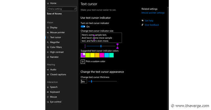Click the Home icon in sidebar
This screenshot has width=211, height=110.
pyautogui.click(x=48, y=3)
